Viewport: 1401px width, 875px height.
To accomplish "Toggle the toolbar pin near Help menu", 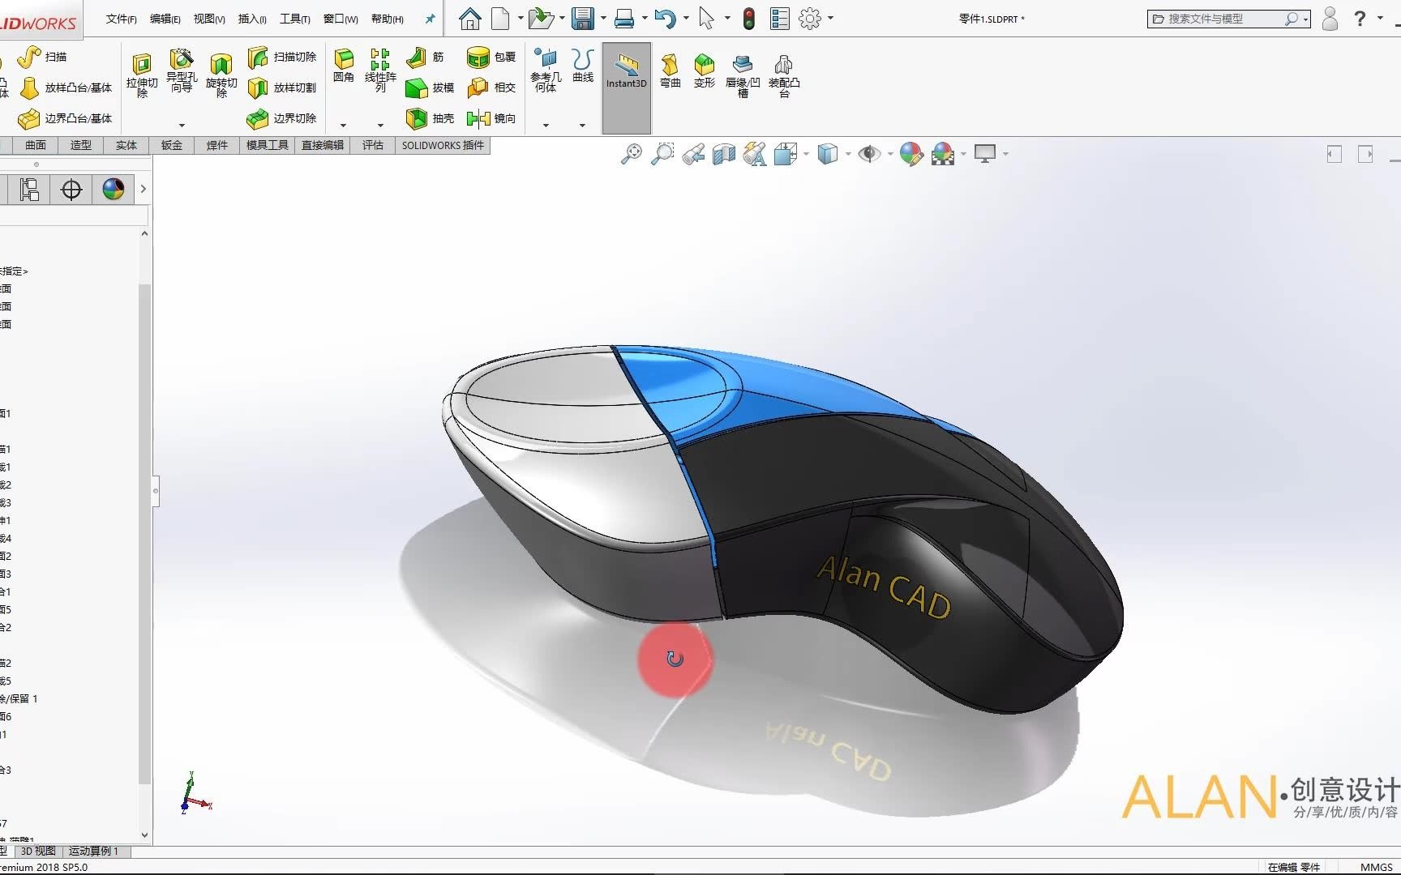I will click(429, 19).
